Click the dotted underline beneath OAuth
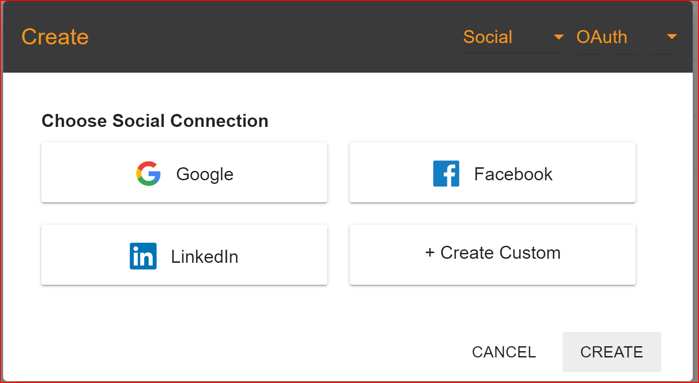Screen dimensions: 699x383 pos(626,54)
